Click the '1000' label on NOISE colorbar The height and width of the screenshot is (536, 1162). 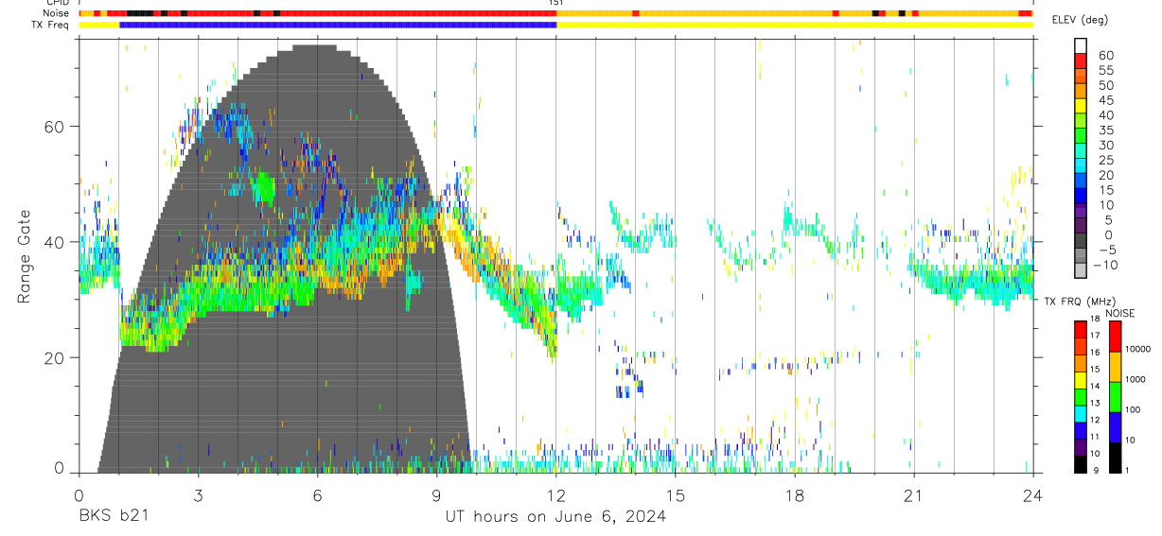[x=1136, y=379]
